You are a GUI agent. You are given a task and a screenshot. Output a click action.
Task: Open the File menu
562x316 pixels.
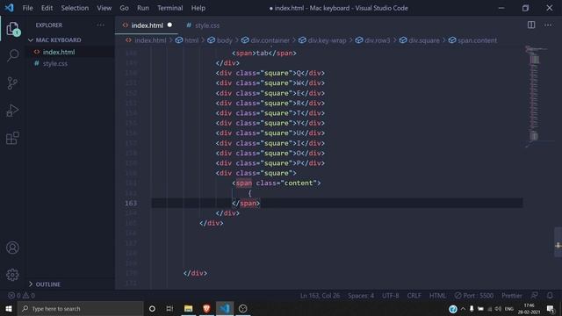click(x=27, y=8)
